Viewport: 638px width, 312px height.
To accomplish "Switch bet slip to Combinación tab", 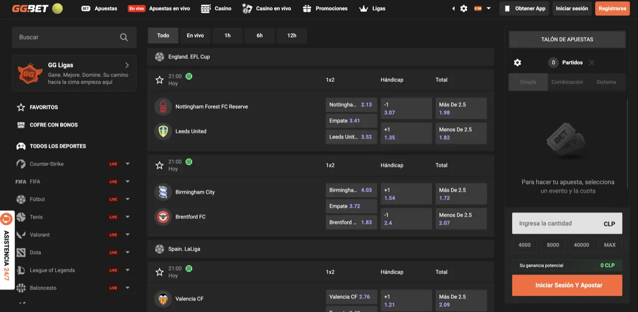I will 567,82.
